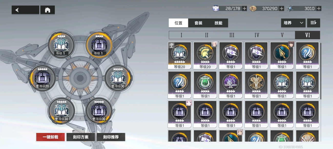Viewport: 333px width, 149px height.
Task: Click the red 一键卸载 button
Action: click(x=50, y=137)
